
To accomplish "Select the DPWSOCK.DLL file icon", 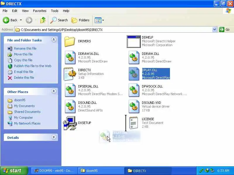I will tap(134, 90).
